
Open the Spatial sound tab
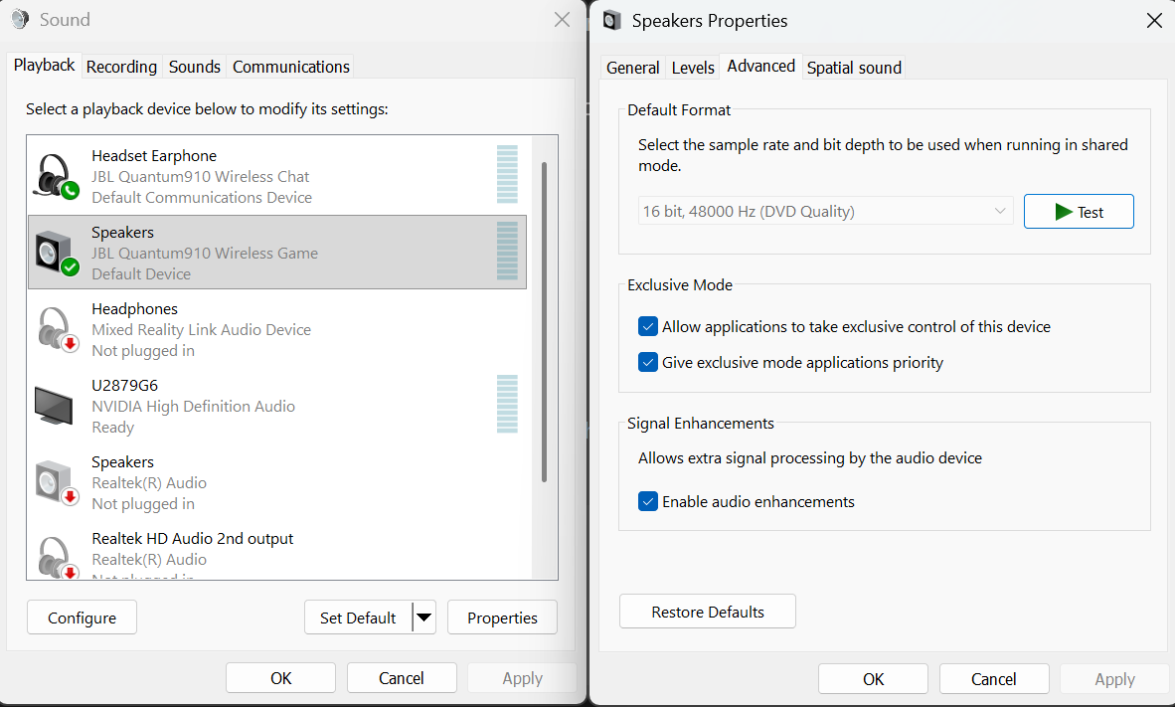[x=853, y=67]
